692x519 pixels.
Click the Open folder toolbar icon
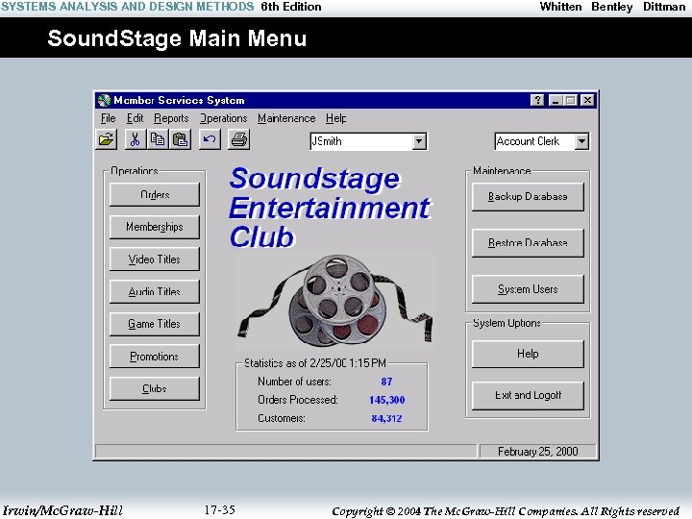[x=106, y=140]
